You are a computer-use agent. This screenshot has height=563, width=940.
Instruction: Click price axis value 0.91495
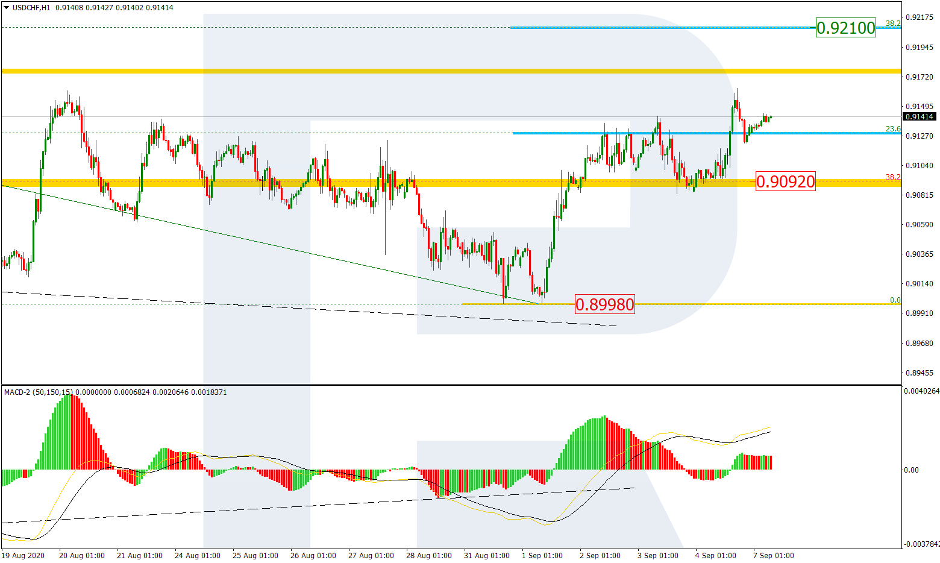920,106
